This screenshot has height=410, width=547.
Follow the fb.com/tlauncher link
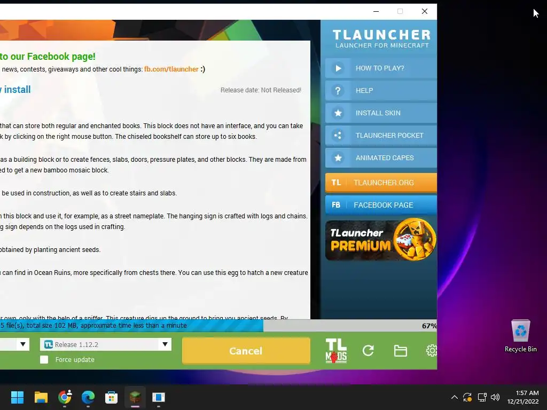(x=171, y=69)
